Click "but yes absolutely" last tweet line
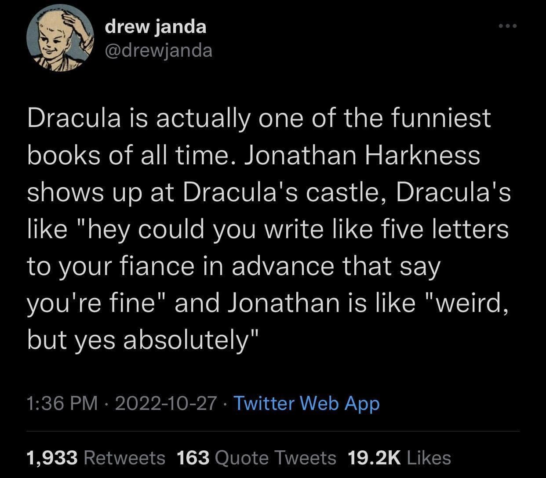 click(x=144, y=340)
